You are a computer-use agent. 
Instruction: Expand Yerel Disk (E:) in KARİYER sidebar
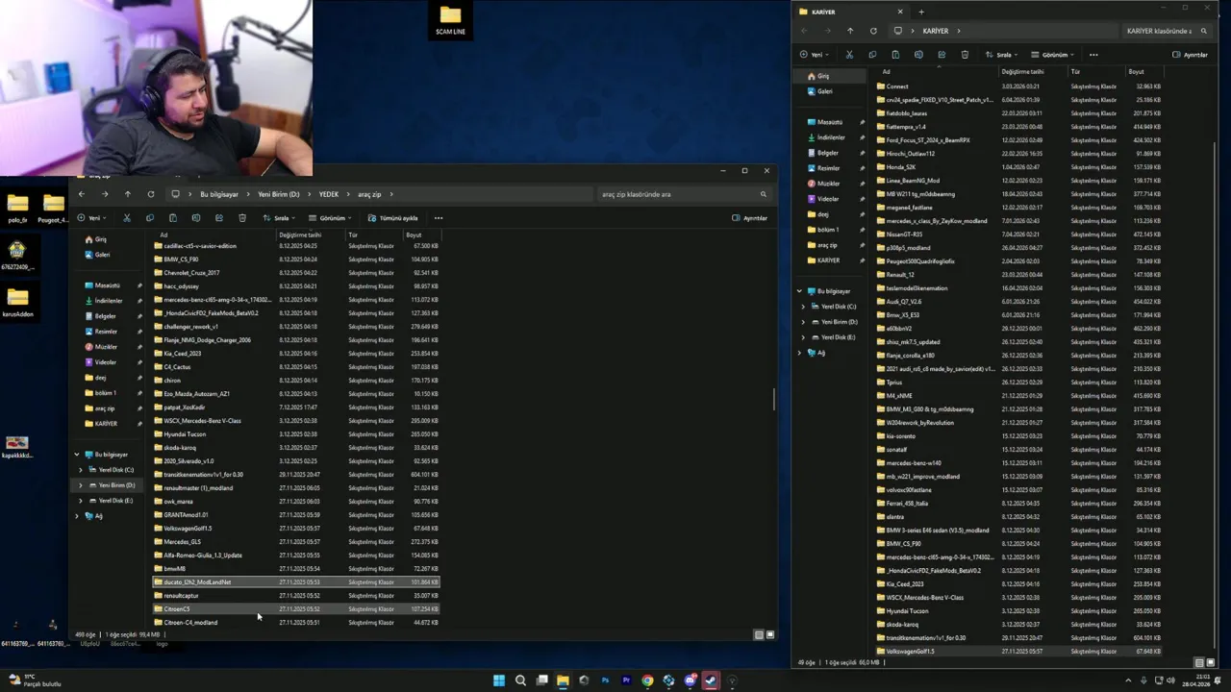(803, 337)
